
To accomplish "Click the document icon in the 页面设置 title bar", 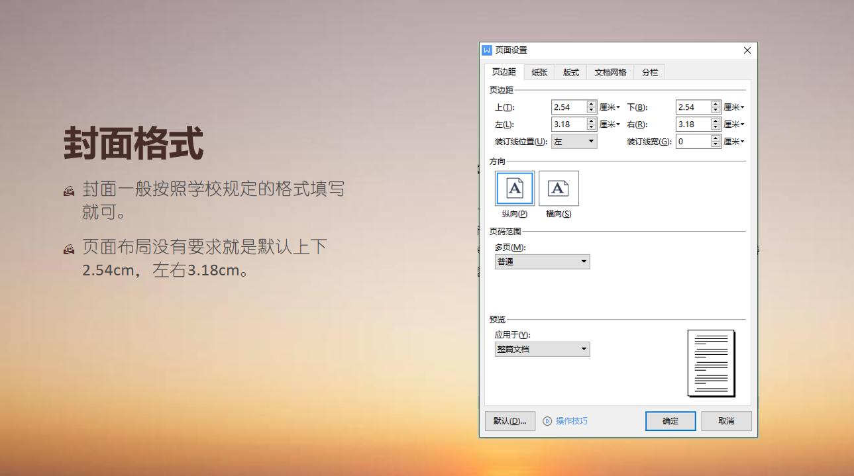I will click(488, 50).
